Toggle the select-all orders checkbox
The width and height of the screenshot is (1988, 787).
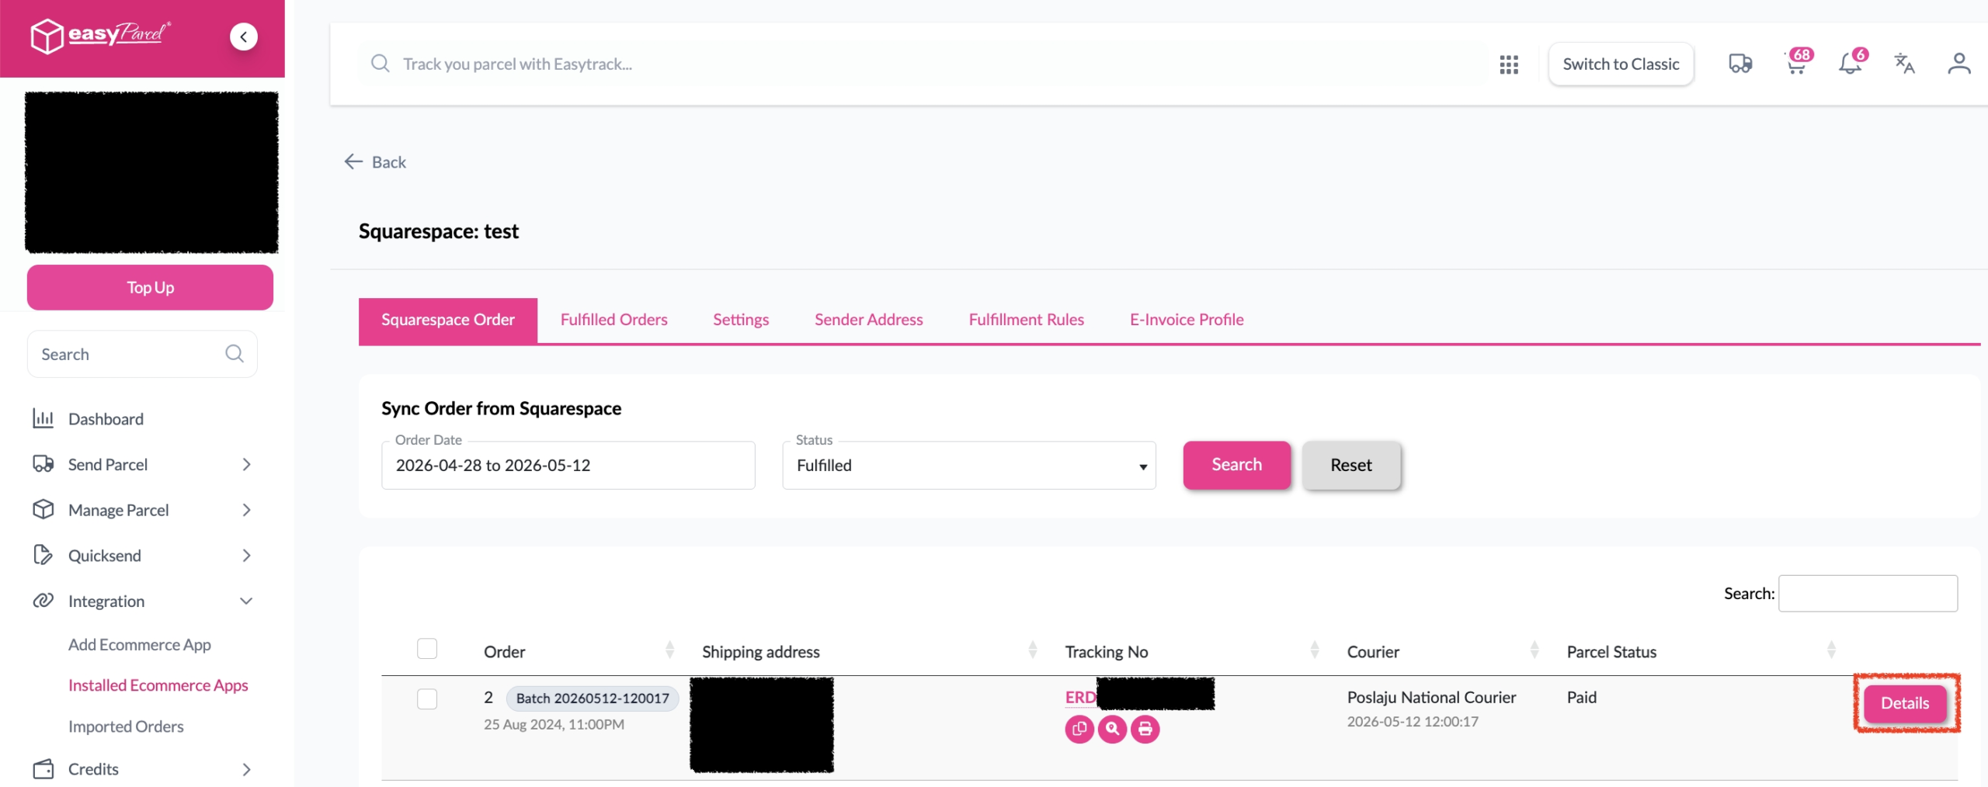click(x=427, y=648)
